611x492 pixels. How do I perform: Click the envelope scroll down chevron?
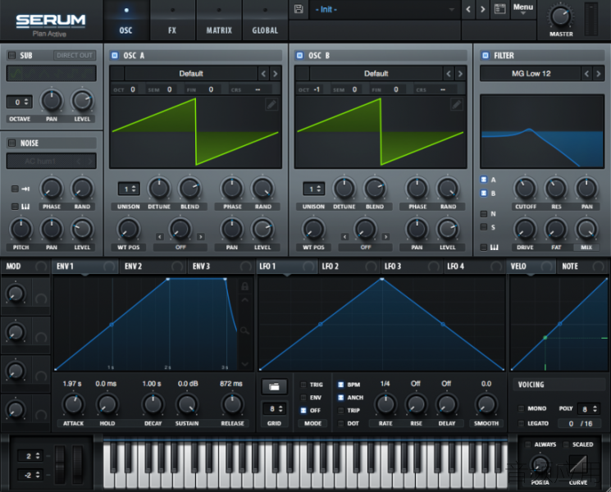(x=244, y=364)
